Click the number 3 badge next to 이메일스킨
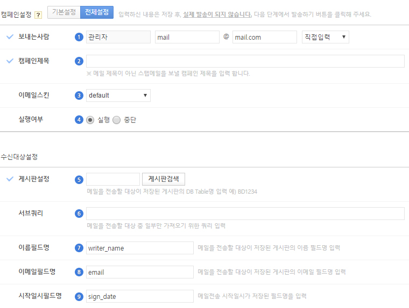 click(79, 96)
